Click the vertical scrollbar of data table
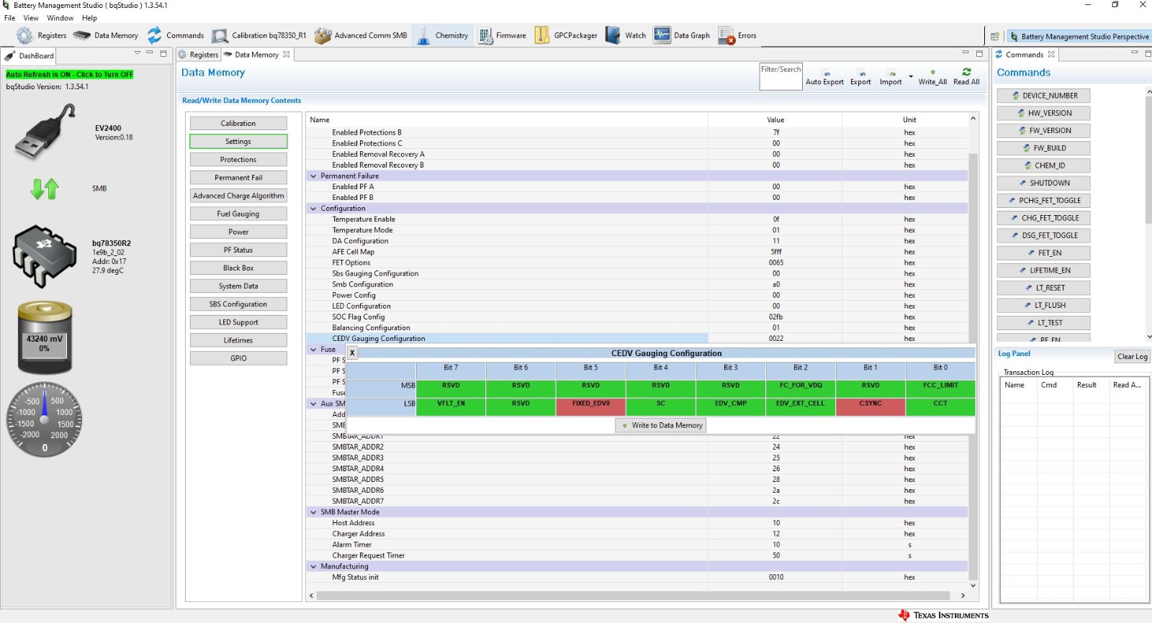 pyautogui.click(x=973, y=367)
